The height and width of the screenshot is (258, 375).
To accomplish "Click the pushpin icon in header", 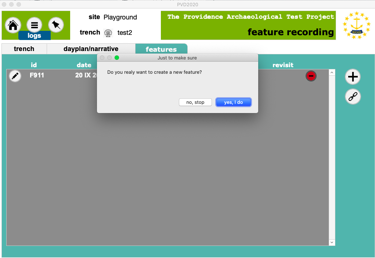I will tap(56, 25).
